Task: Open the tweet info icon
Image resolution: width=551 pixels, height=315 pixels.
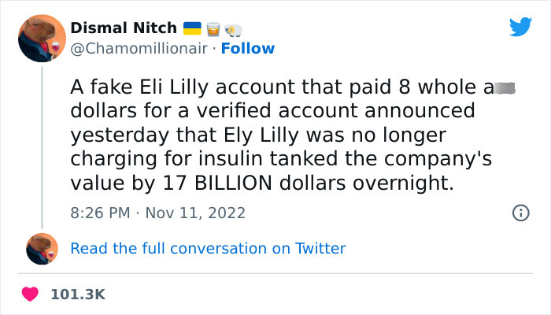Action: (x=520, y=213)
